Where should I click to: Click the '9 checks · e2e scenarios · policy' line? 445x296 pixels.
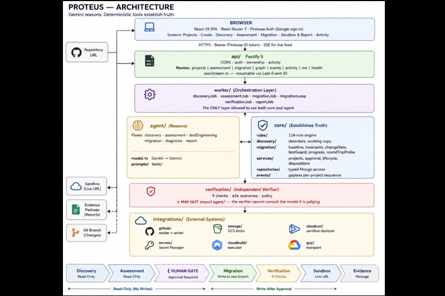tap(242, 196)
